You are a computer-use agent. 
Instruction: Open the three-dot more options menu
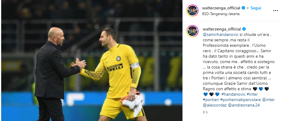275,11
